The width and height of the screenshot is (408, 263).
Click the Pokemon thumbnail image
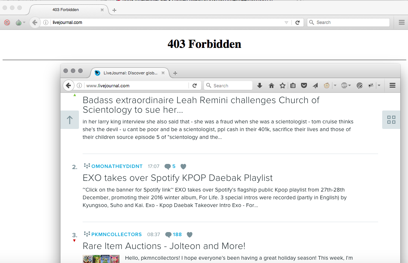(x=101, y=259)
